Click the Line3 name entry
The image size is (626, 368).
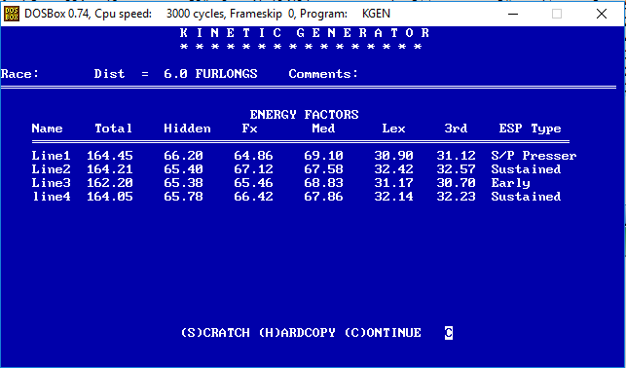tap(51, 182)
